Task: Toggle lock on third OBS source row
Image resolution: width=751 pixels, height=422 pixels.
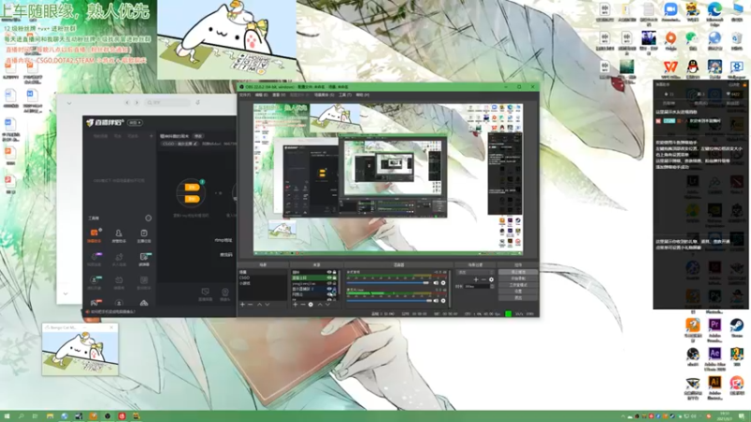Action: coord(334,283)
